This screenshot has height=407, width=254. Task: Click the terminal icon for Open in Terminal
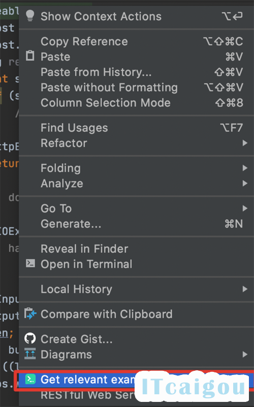click(x=30, y=264)
